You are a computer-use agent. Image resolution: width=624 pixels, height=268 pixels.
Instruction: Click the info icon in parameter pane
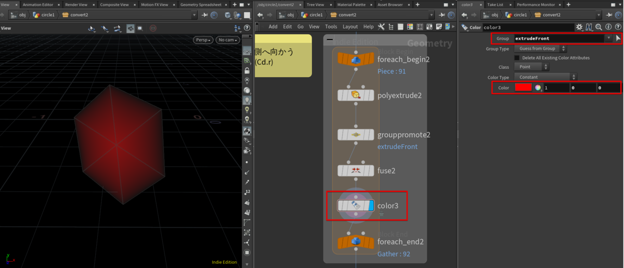click(608, 27)
